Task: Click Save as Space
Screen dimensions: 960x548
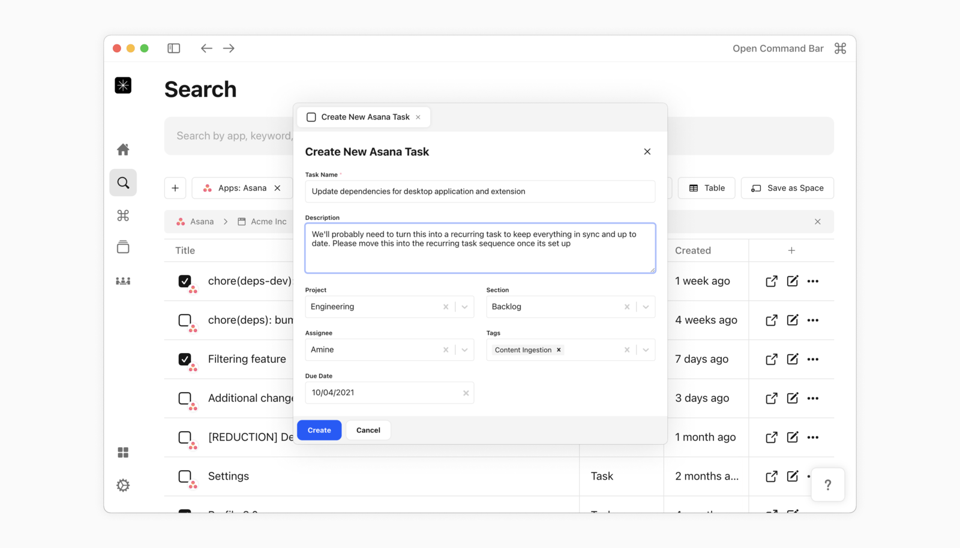Action: coord(787,188)
